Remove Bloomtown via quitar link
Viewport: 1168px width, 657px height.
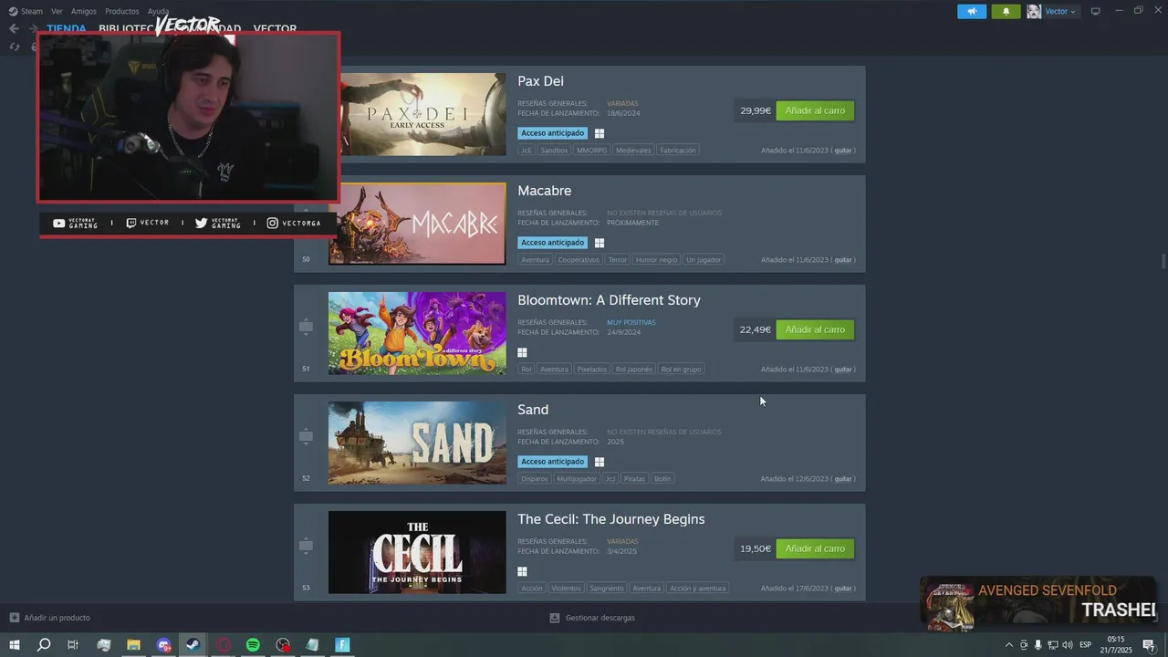click(x=843, y=370)
